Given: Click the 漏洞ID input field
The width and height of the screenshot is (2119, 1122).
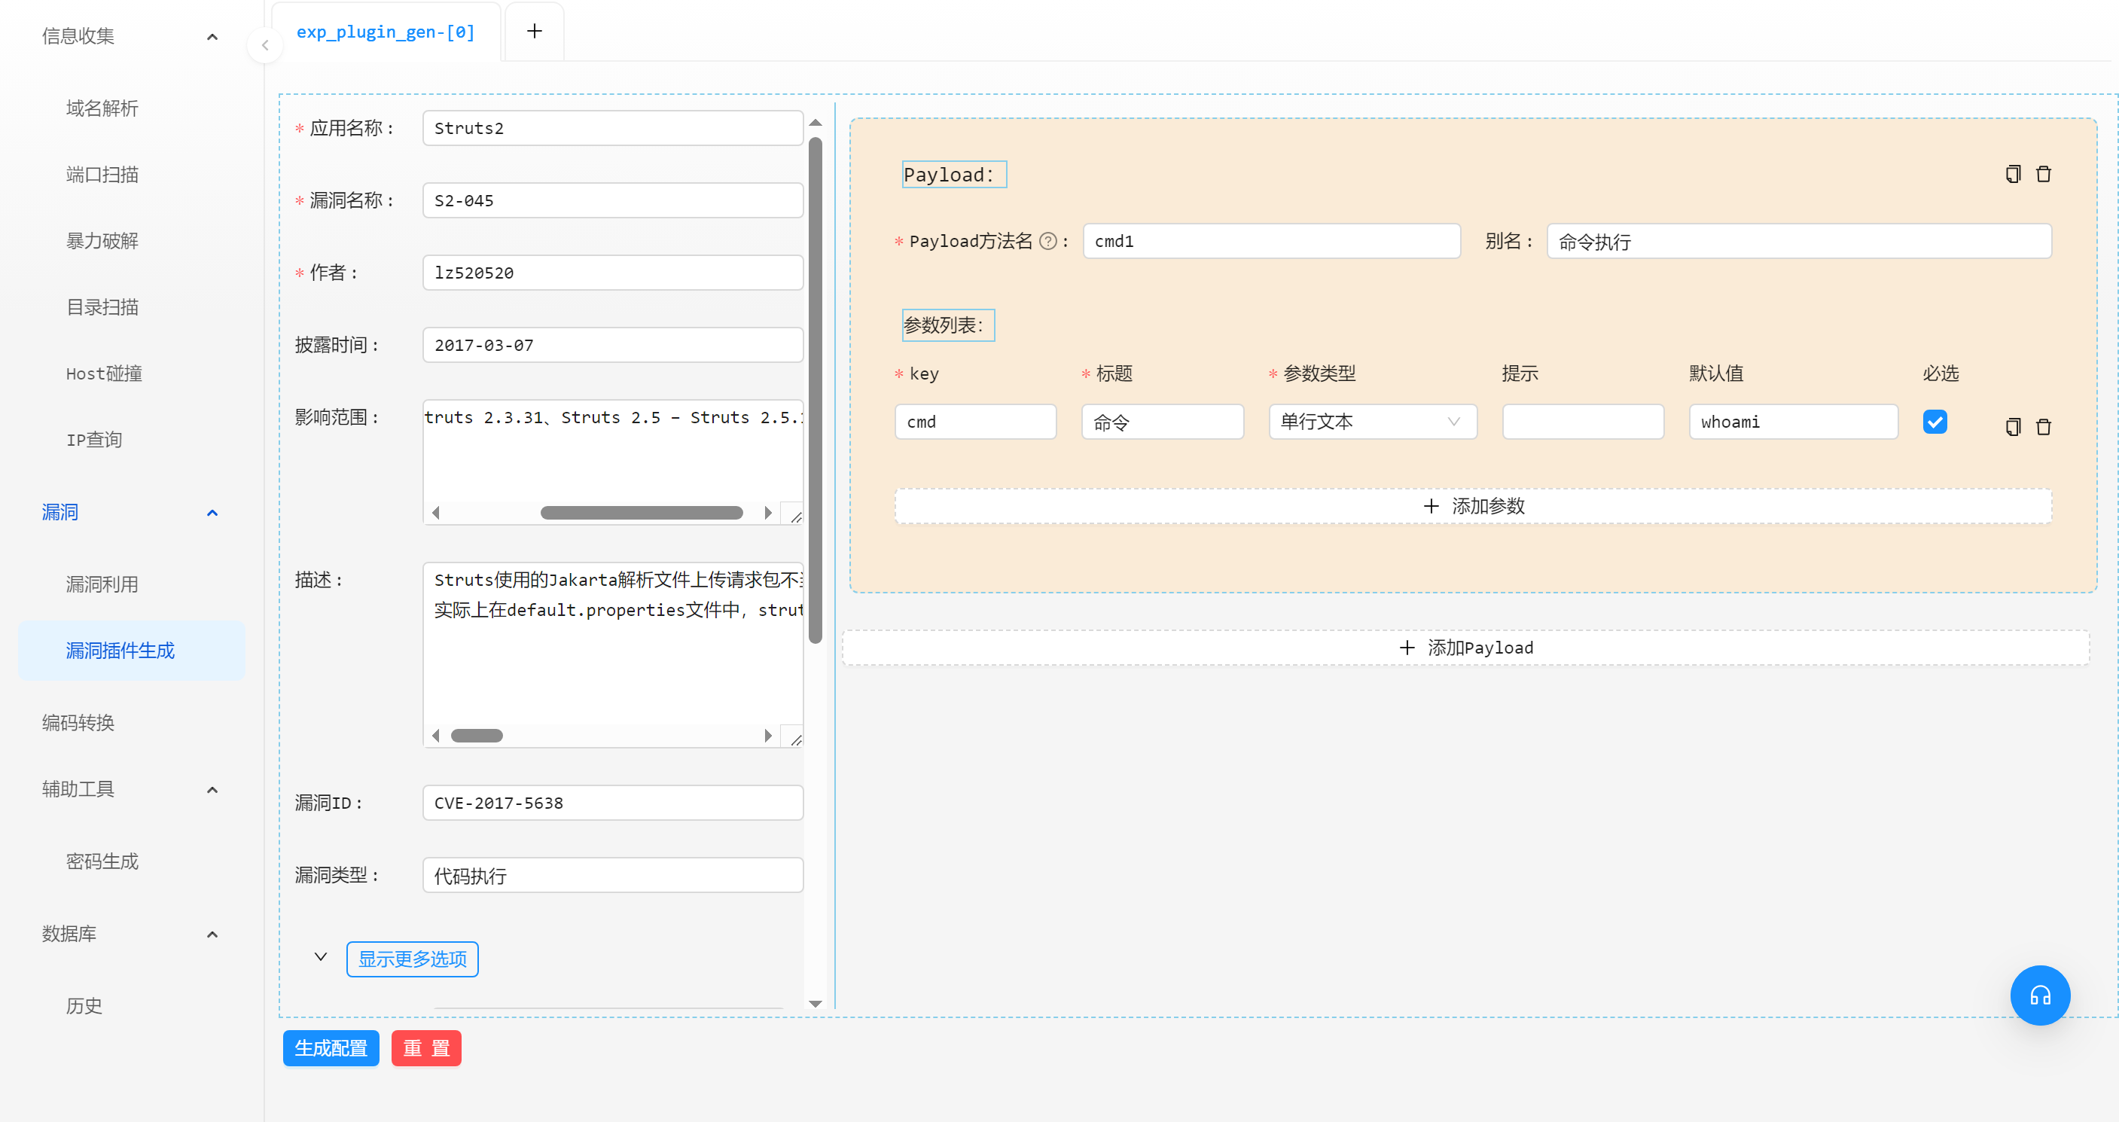Looking at the screenshot, I should click(612, 802).
